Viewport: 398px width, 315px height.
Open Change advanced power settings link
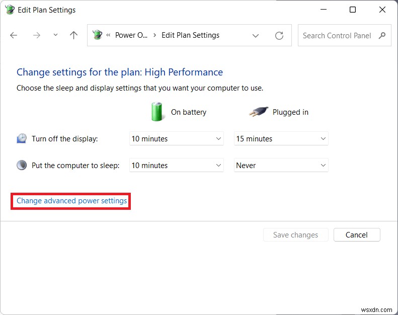point(72,201)
